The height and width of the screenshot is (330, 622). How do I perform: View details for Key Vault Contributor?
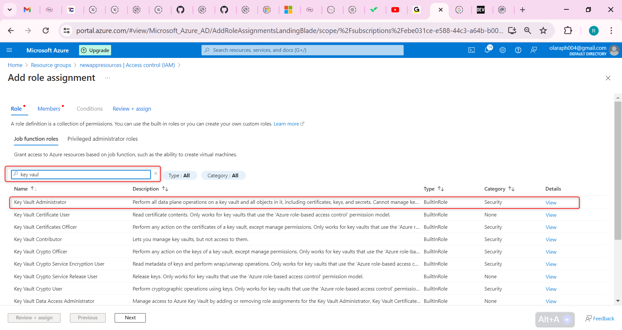[551, 239]
